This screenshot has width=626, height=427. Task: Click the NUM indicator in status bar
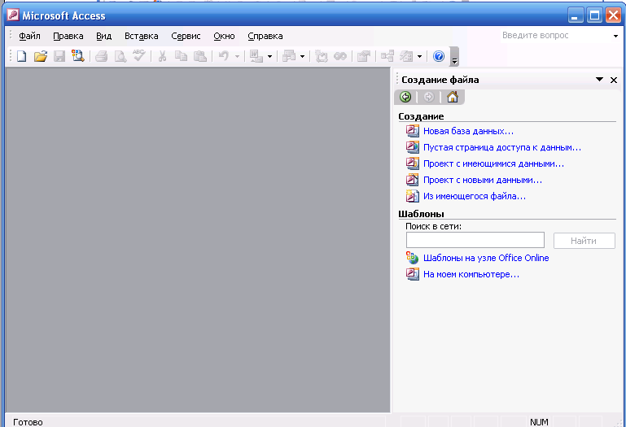tap(539, 422)
